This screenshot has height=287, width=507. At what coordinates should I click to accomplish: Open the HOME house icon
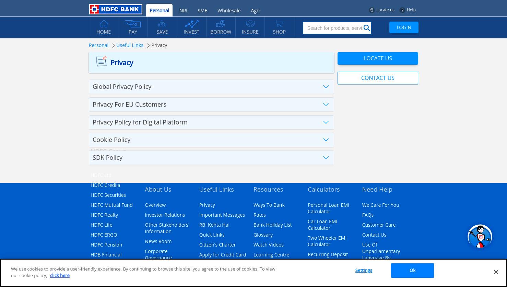pos(104,24)
